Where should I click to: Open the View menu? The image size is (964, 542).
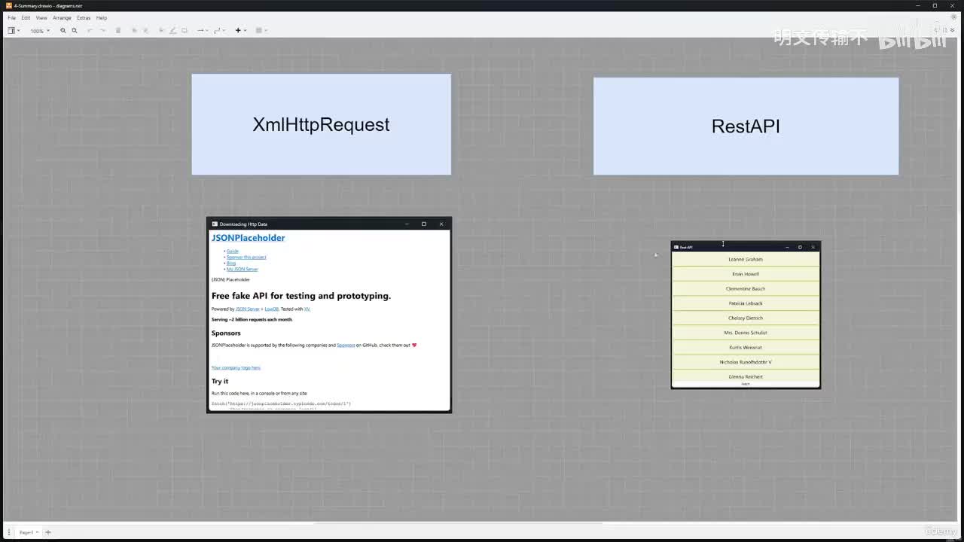tap(41, 17)
